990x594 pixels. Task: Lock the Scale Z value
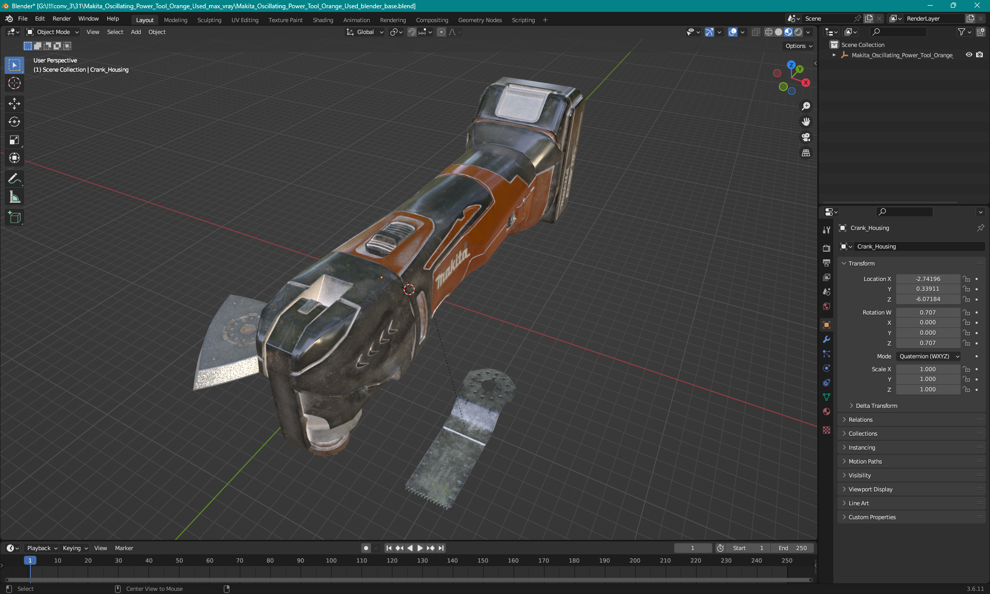(x=966, y=389)
